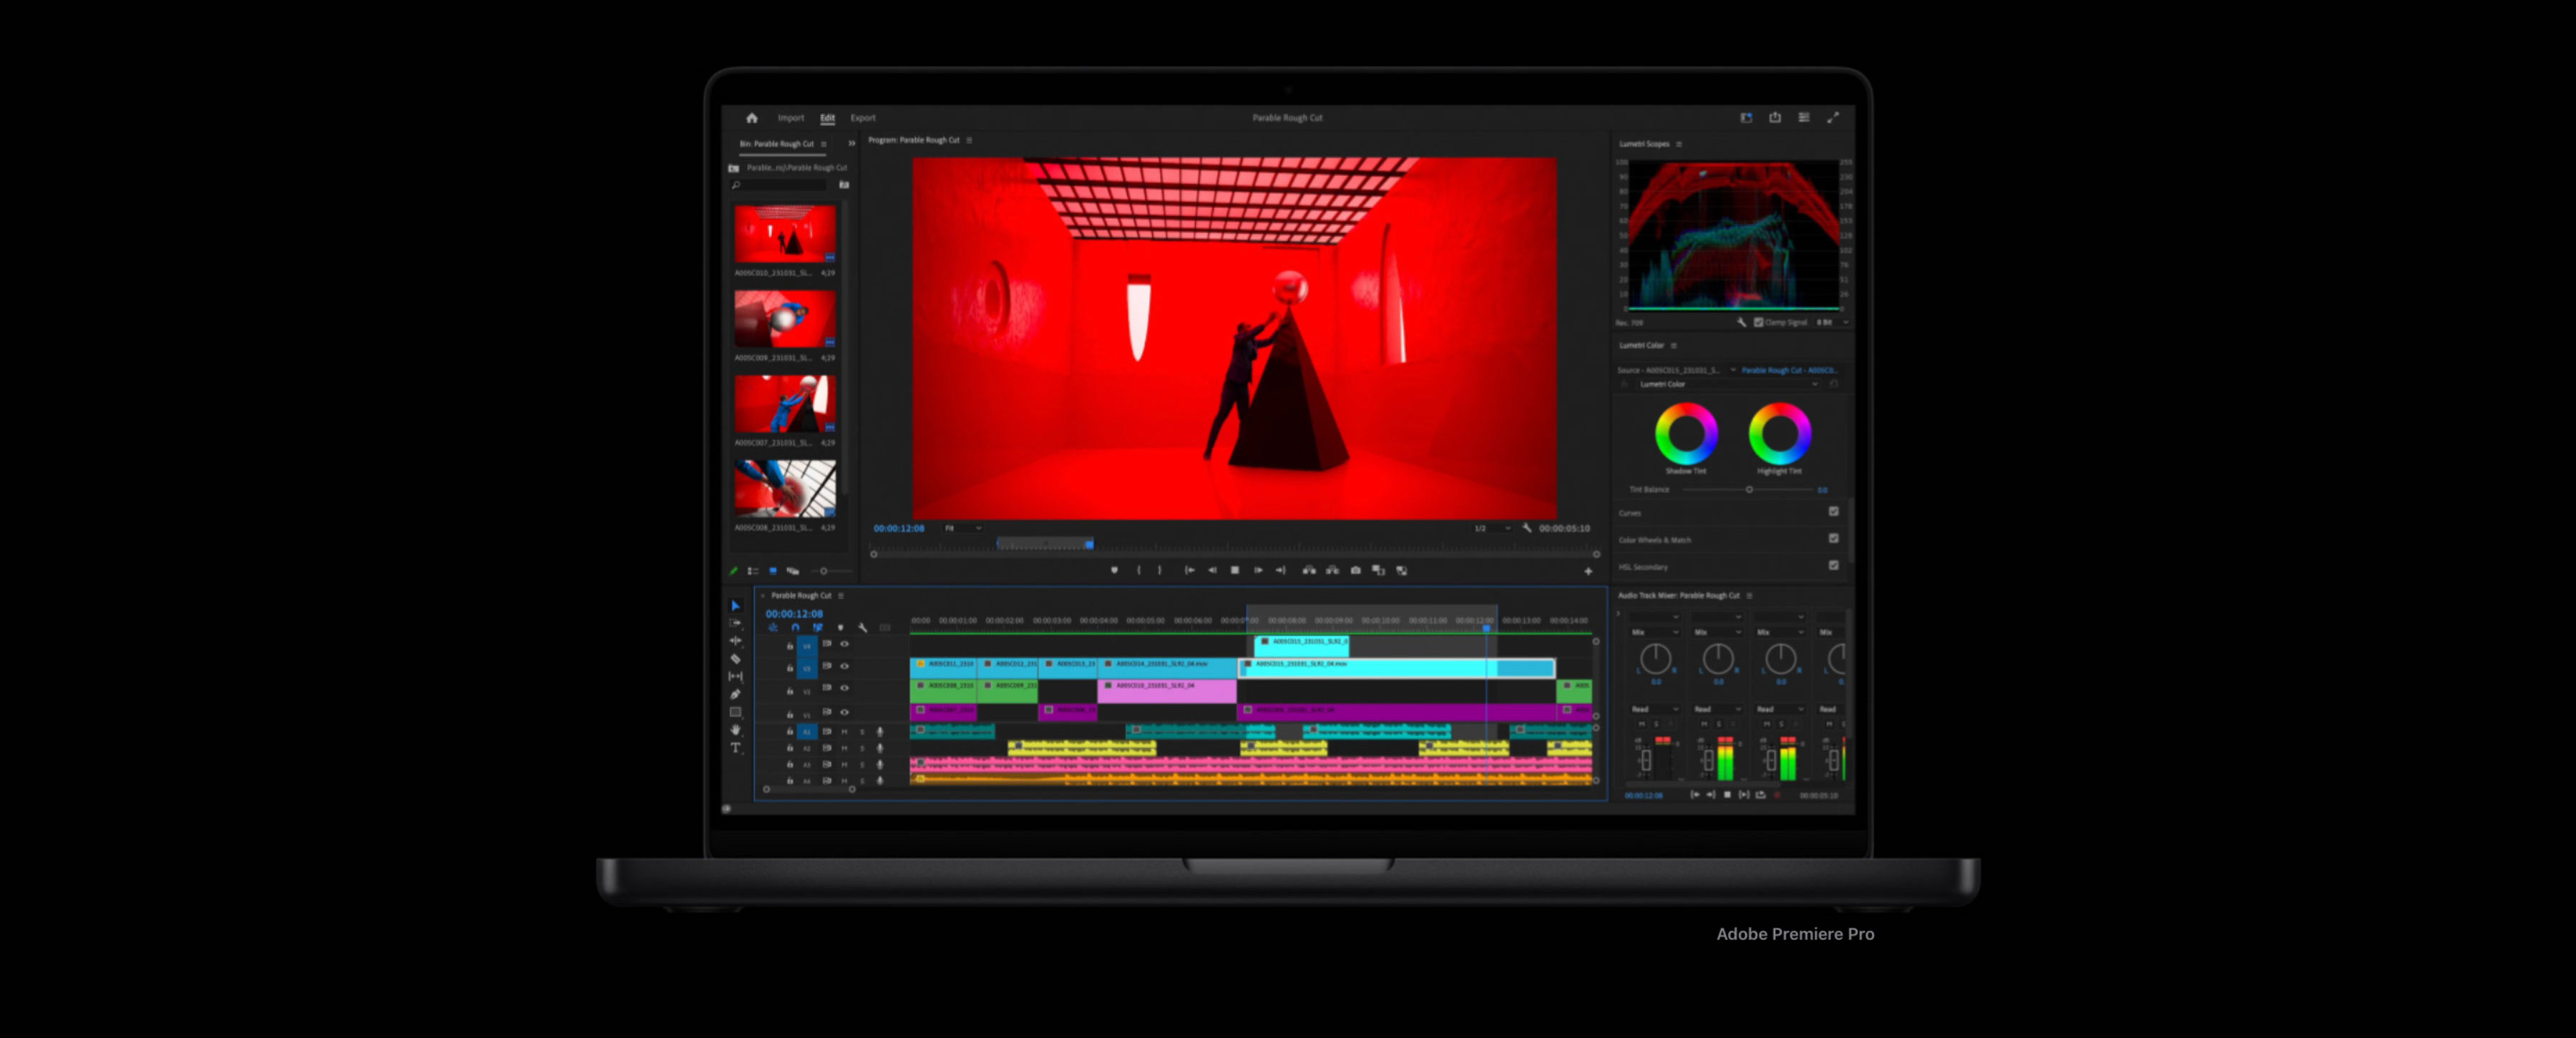This screenshot has width=2576, height=1038.
Task: Hide track V3 with eye icon
Action: 845,666
